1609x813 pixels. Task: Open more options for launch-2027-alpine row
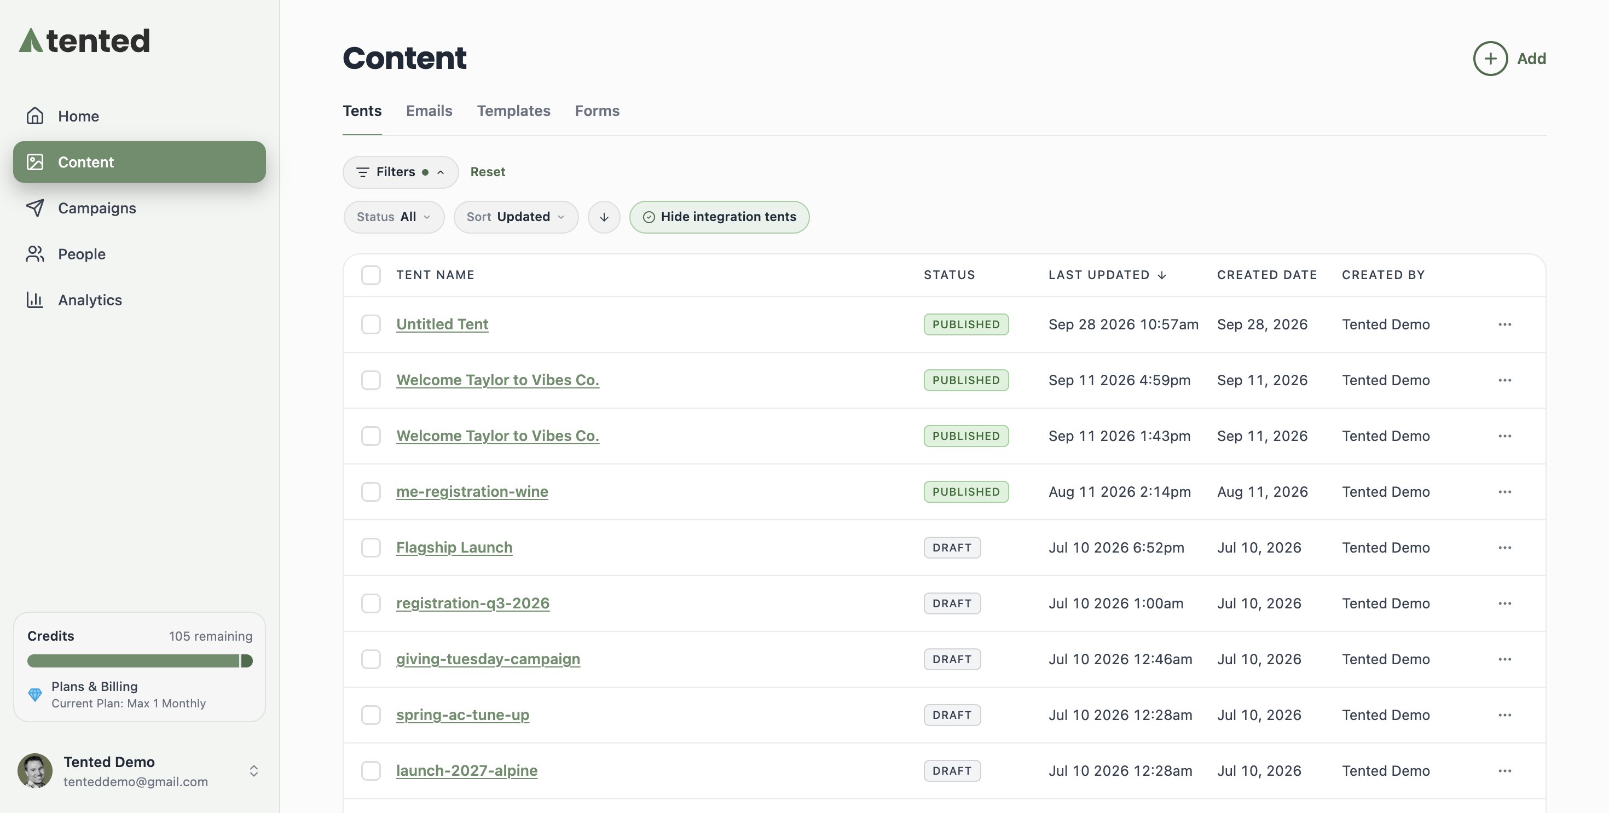1504,770
